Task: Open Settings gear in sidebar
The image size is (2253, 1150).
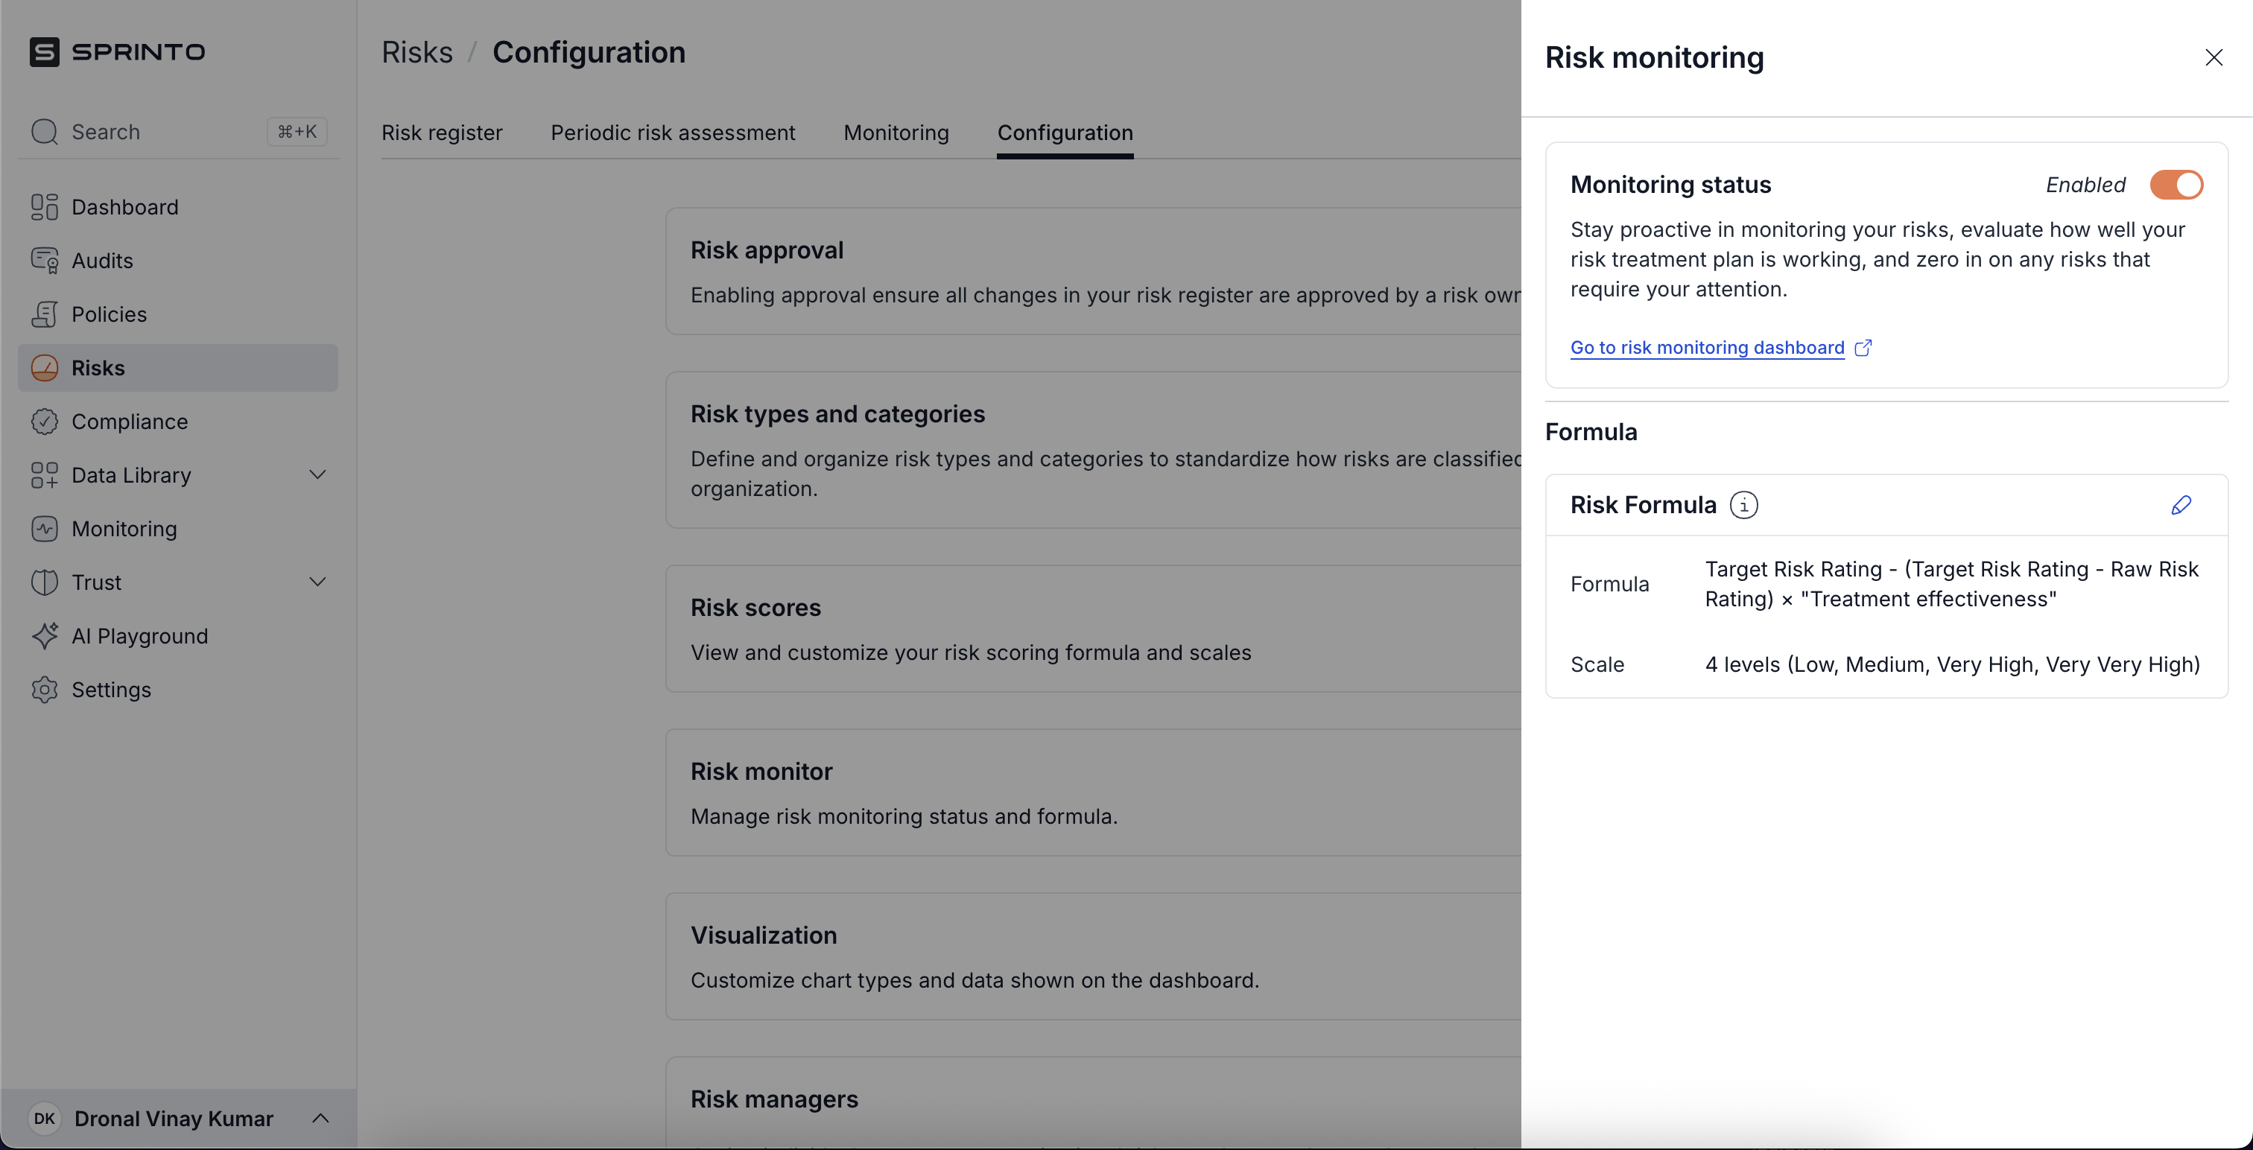Action: pos(45,690)
